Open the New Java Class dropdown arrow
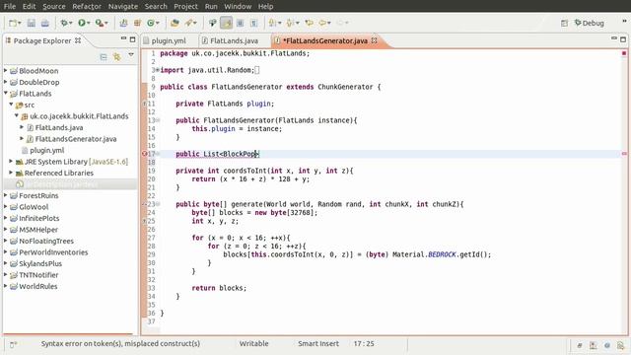 (x=158, y=23)
